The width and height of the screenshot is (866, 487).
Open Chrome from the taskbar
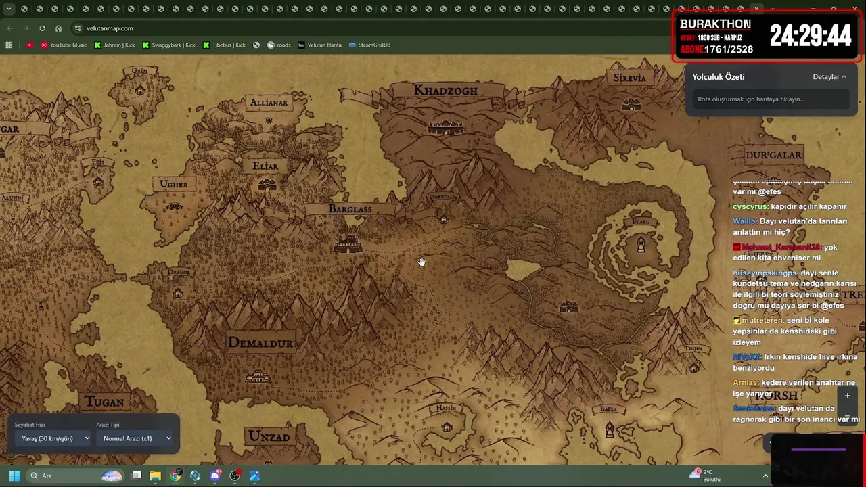click(175, 476)
